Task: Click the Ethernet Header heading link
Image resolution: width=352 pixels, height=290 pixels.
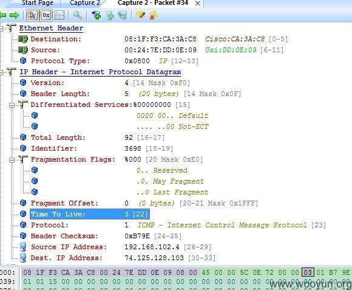Action: 51,29
